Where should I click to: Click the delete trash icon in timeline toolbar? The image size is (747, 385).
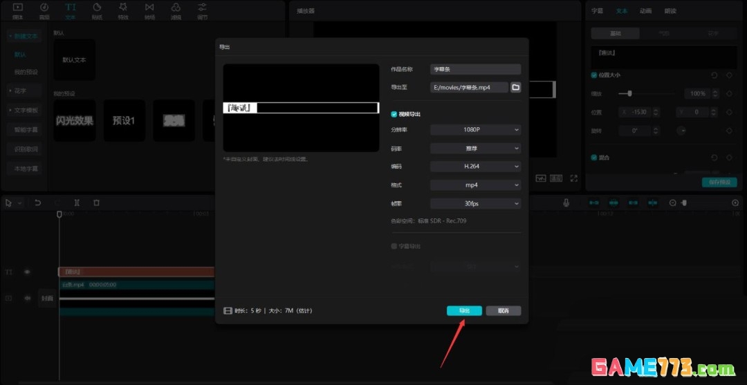(x=96, y=203)
